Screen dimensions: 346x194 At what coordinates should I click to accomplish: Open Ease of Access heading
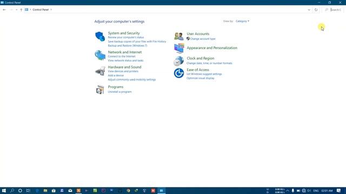point(198,70)
